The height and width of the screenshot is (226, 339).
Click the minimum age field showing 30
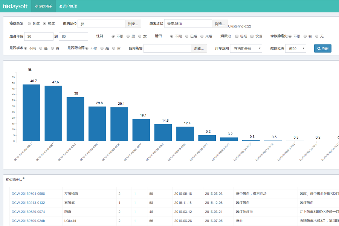point(39,36)
